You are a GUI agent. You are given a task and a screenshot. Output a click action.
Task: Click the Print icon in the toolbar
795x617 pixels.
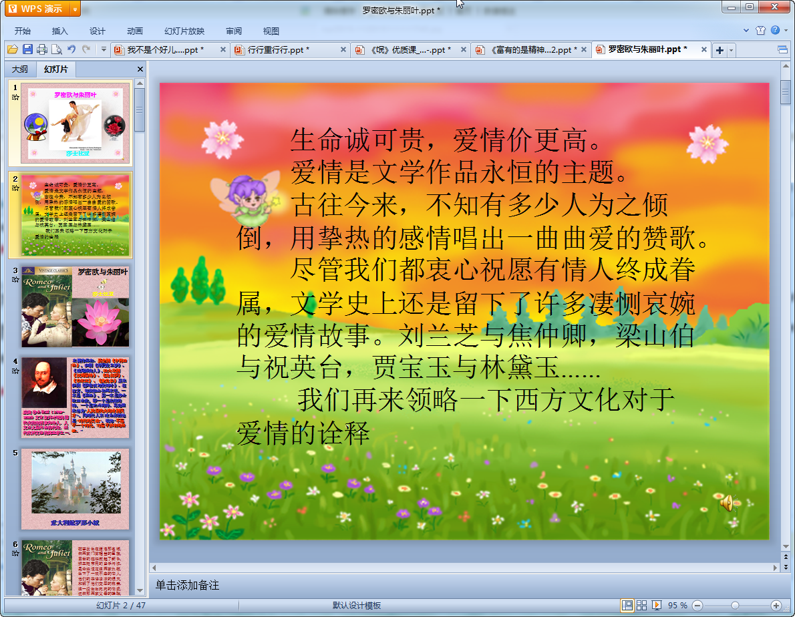click(42, 49)
